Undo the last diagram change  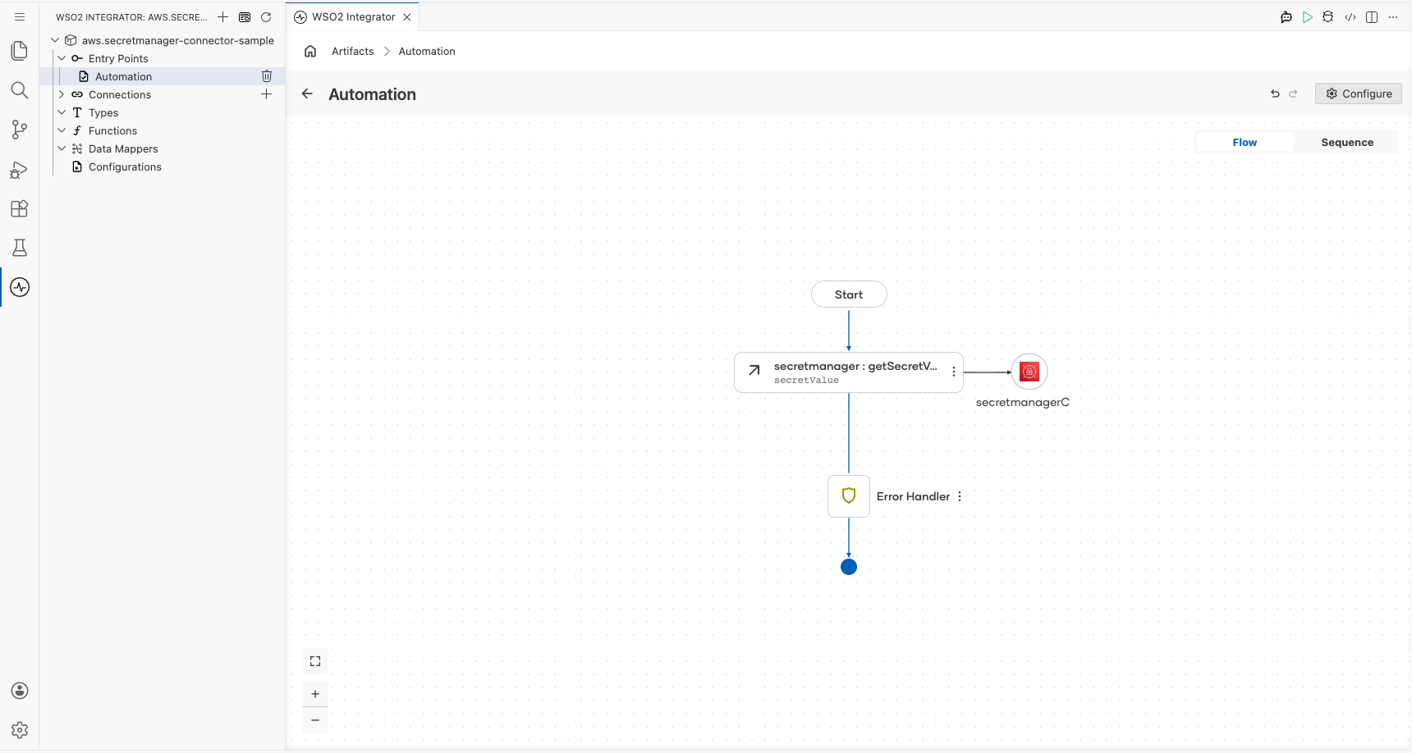(x=1275, y=94)
